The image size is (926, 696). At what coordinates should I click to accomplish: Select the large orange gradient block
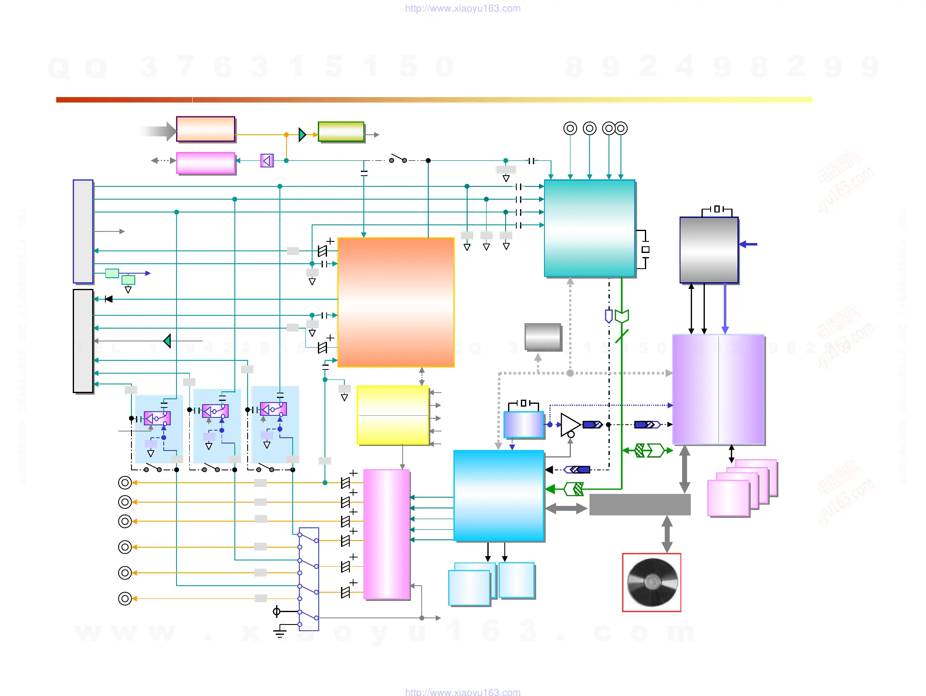[x=396, y=302]
